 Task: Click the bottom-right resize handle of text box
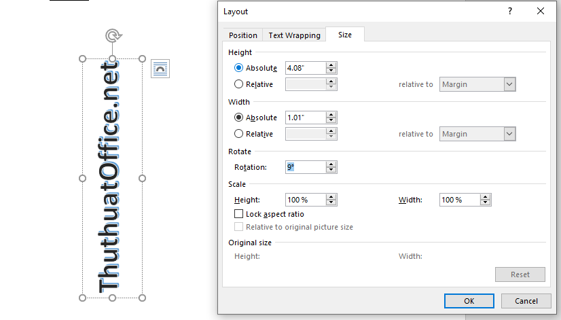coord(143,298)
